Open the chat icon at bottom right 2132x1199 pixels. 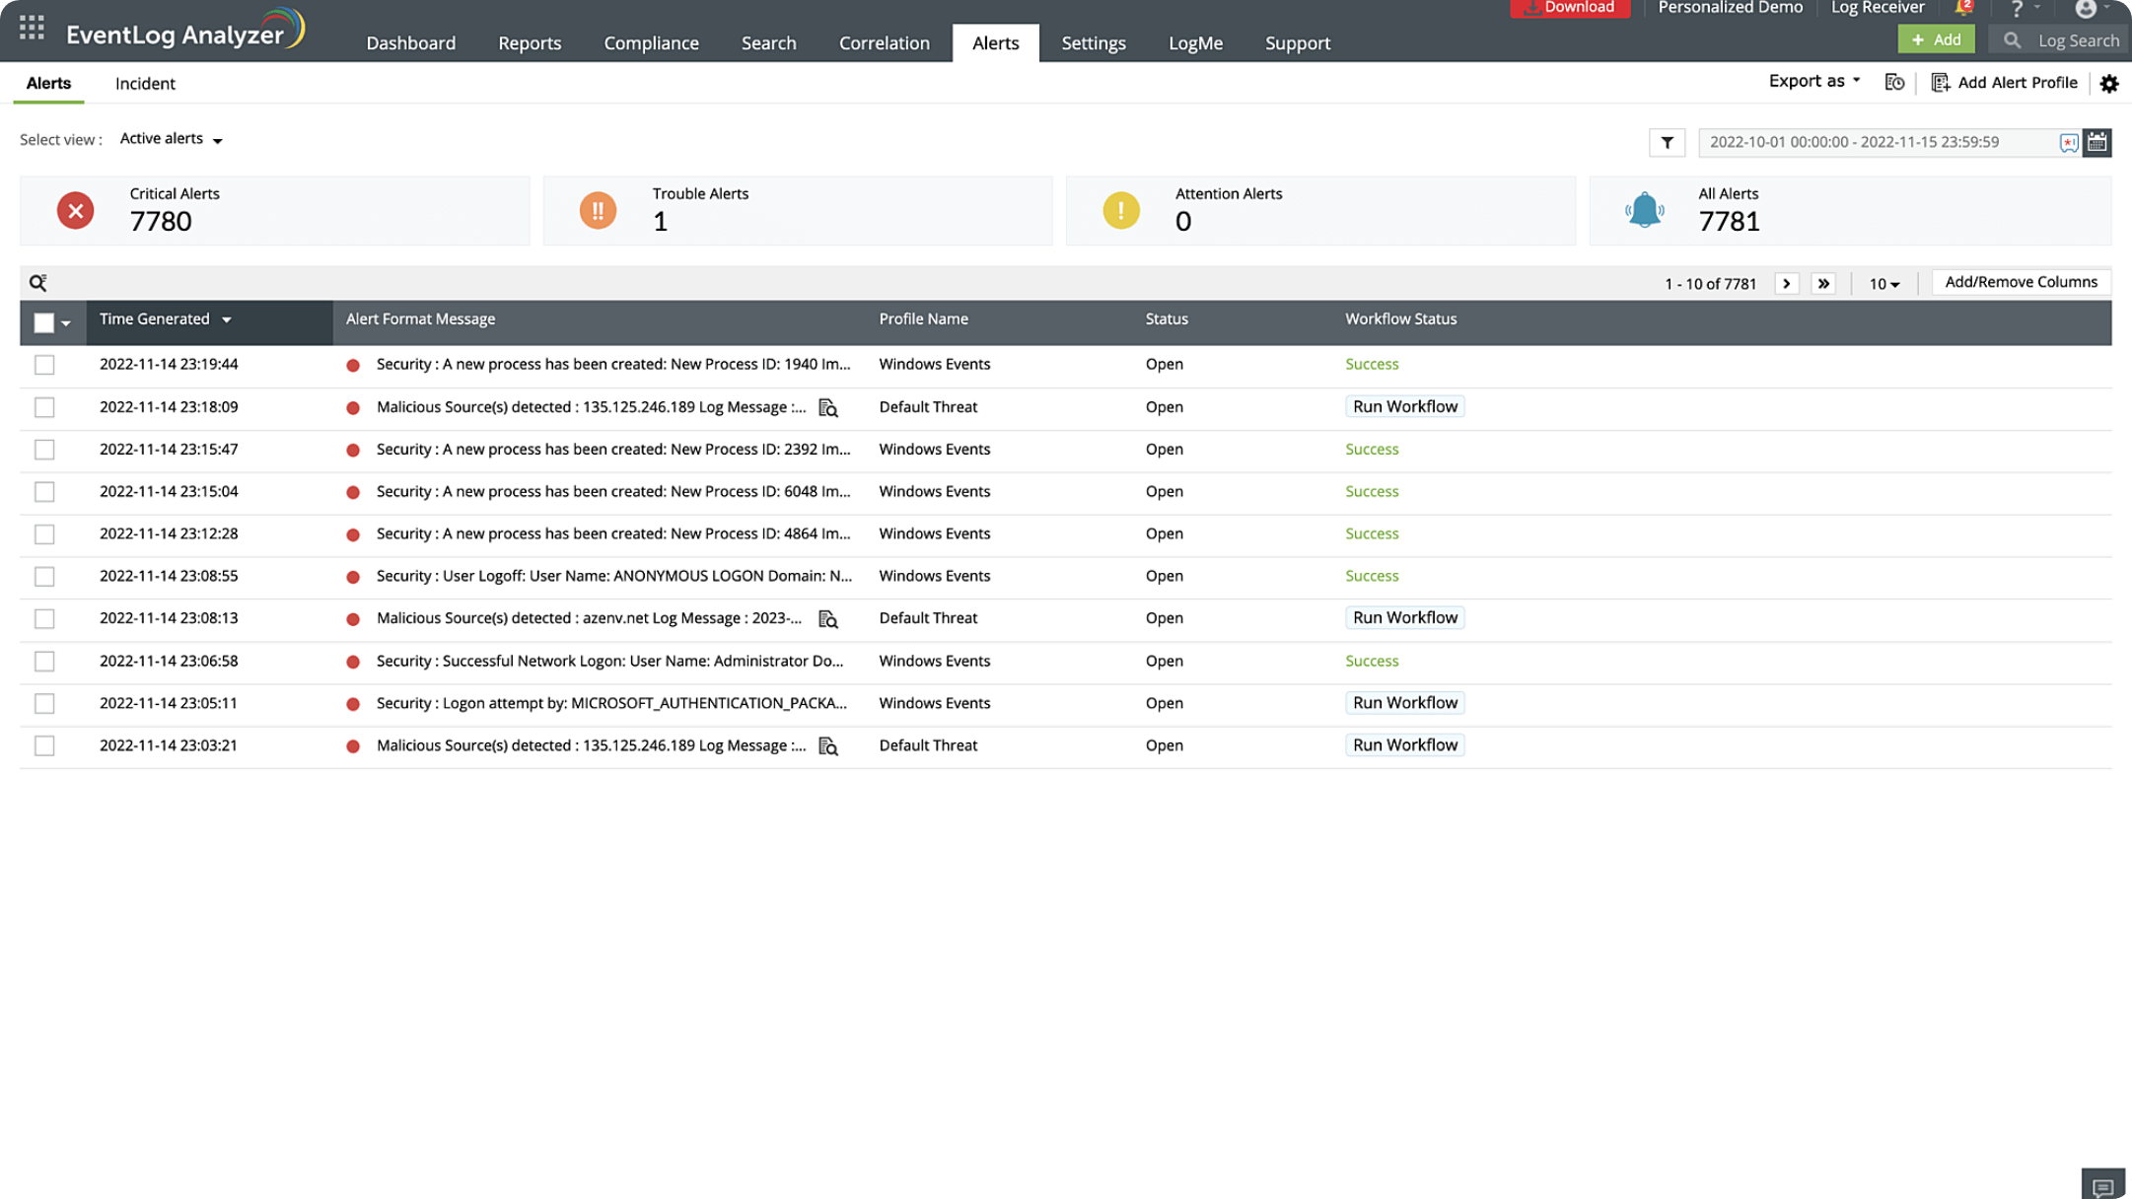click(x=2102, y=1186)
